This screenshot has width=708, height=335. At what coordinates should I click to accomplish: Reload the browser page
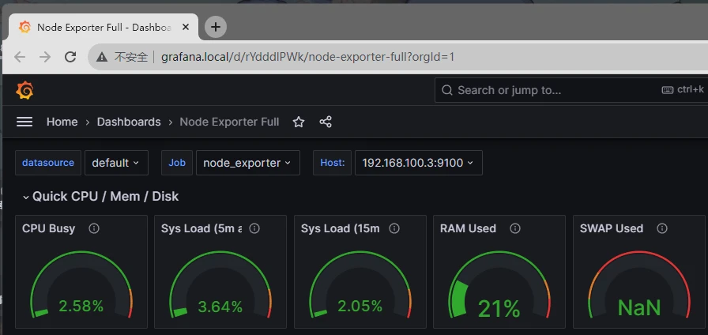[x=70, y=57]
